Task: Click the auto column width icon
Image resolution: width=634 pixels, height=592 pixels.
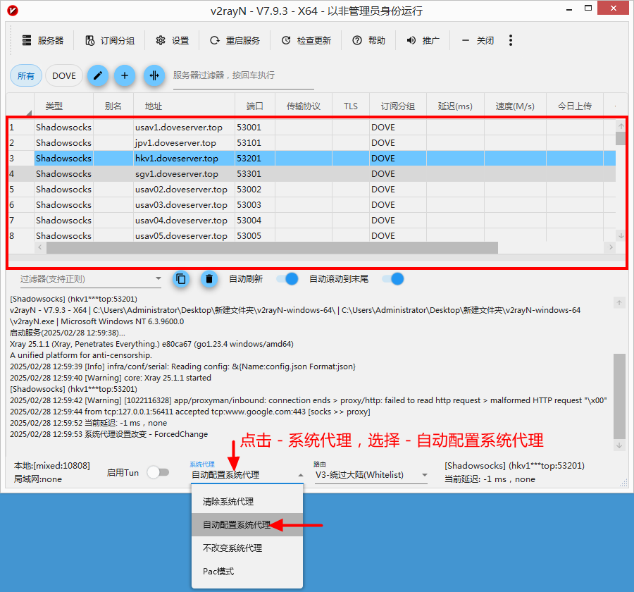Action: 154,75
